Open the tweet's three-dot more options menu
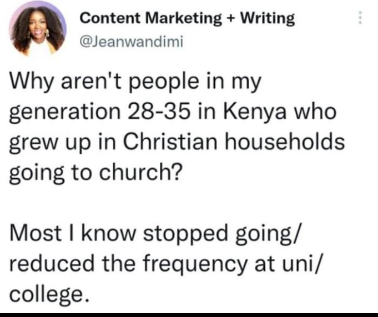The height and width of the screenshot is (317, 378). tap(360, 19)
